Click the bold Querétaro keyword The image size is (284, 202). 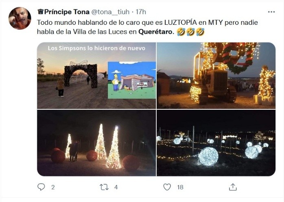pos(156,32)
